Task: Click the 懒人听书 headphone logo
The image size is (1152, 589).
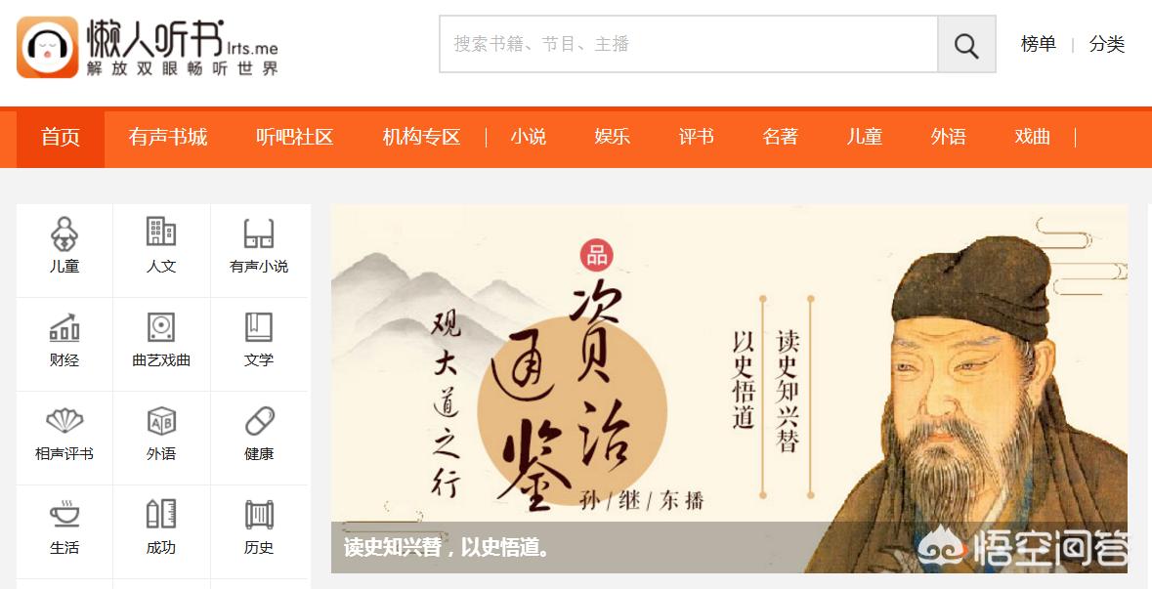Action: (47, 47)
